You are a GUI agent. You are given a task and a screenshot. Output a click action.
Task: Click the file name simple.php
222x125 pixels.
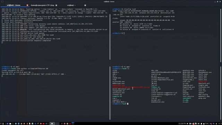[x=203, y=85]
